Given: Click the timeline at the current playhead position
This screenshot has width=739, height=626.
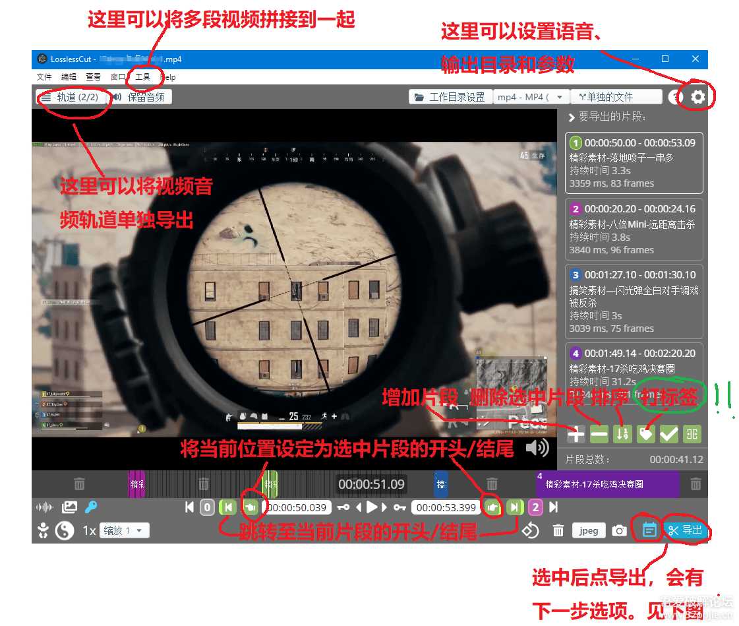Looking at the screenshot, I should [269, 484].
